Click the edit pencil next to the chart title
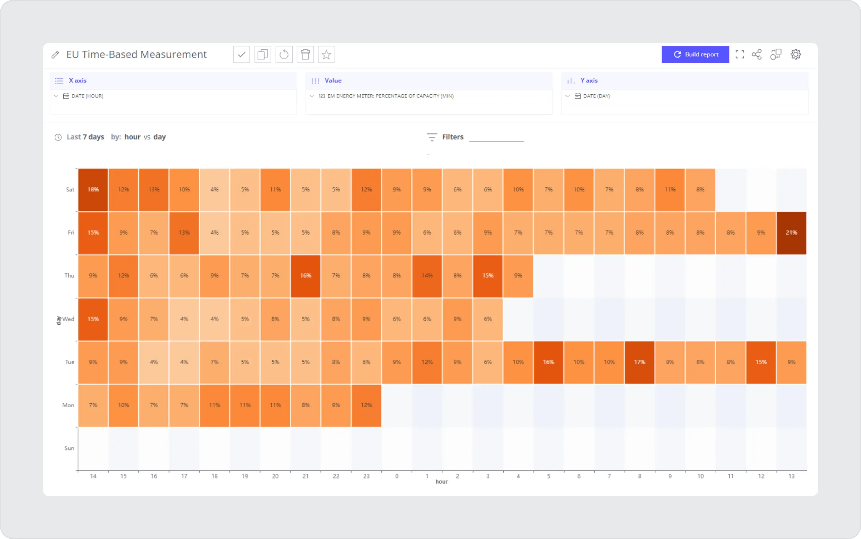 pos(55,54)
